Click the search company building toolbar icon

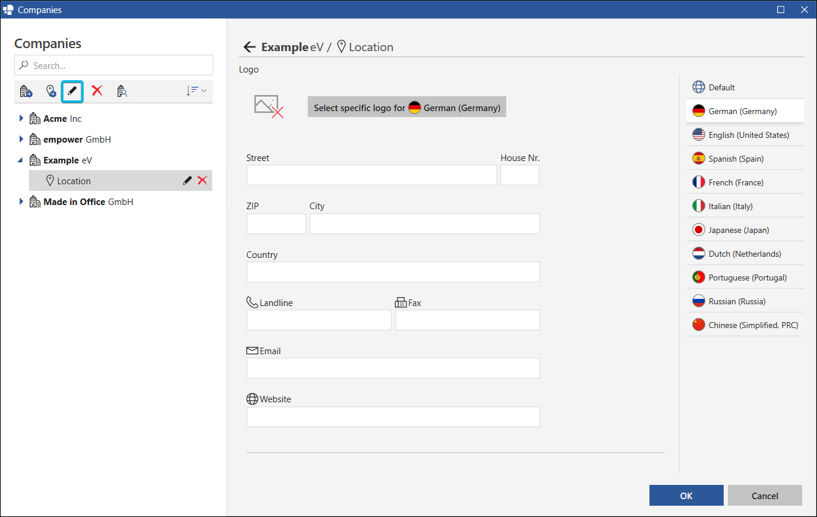click(122, 91)
